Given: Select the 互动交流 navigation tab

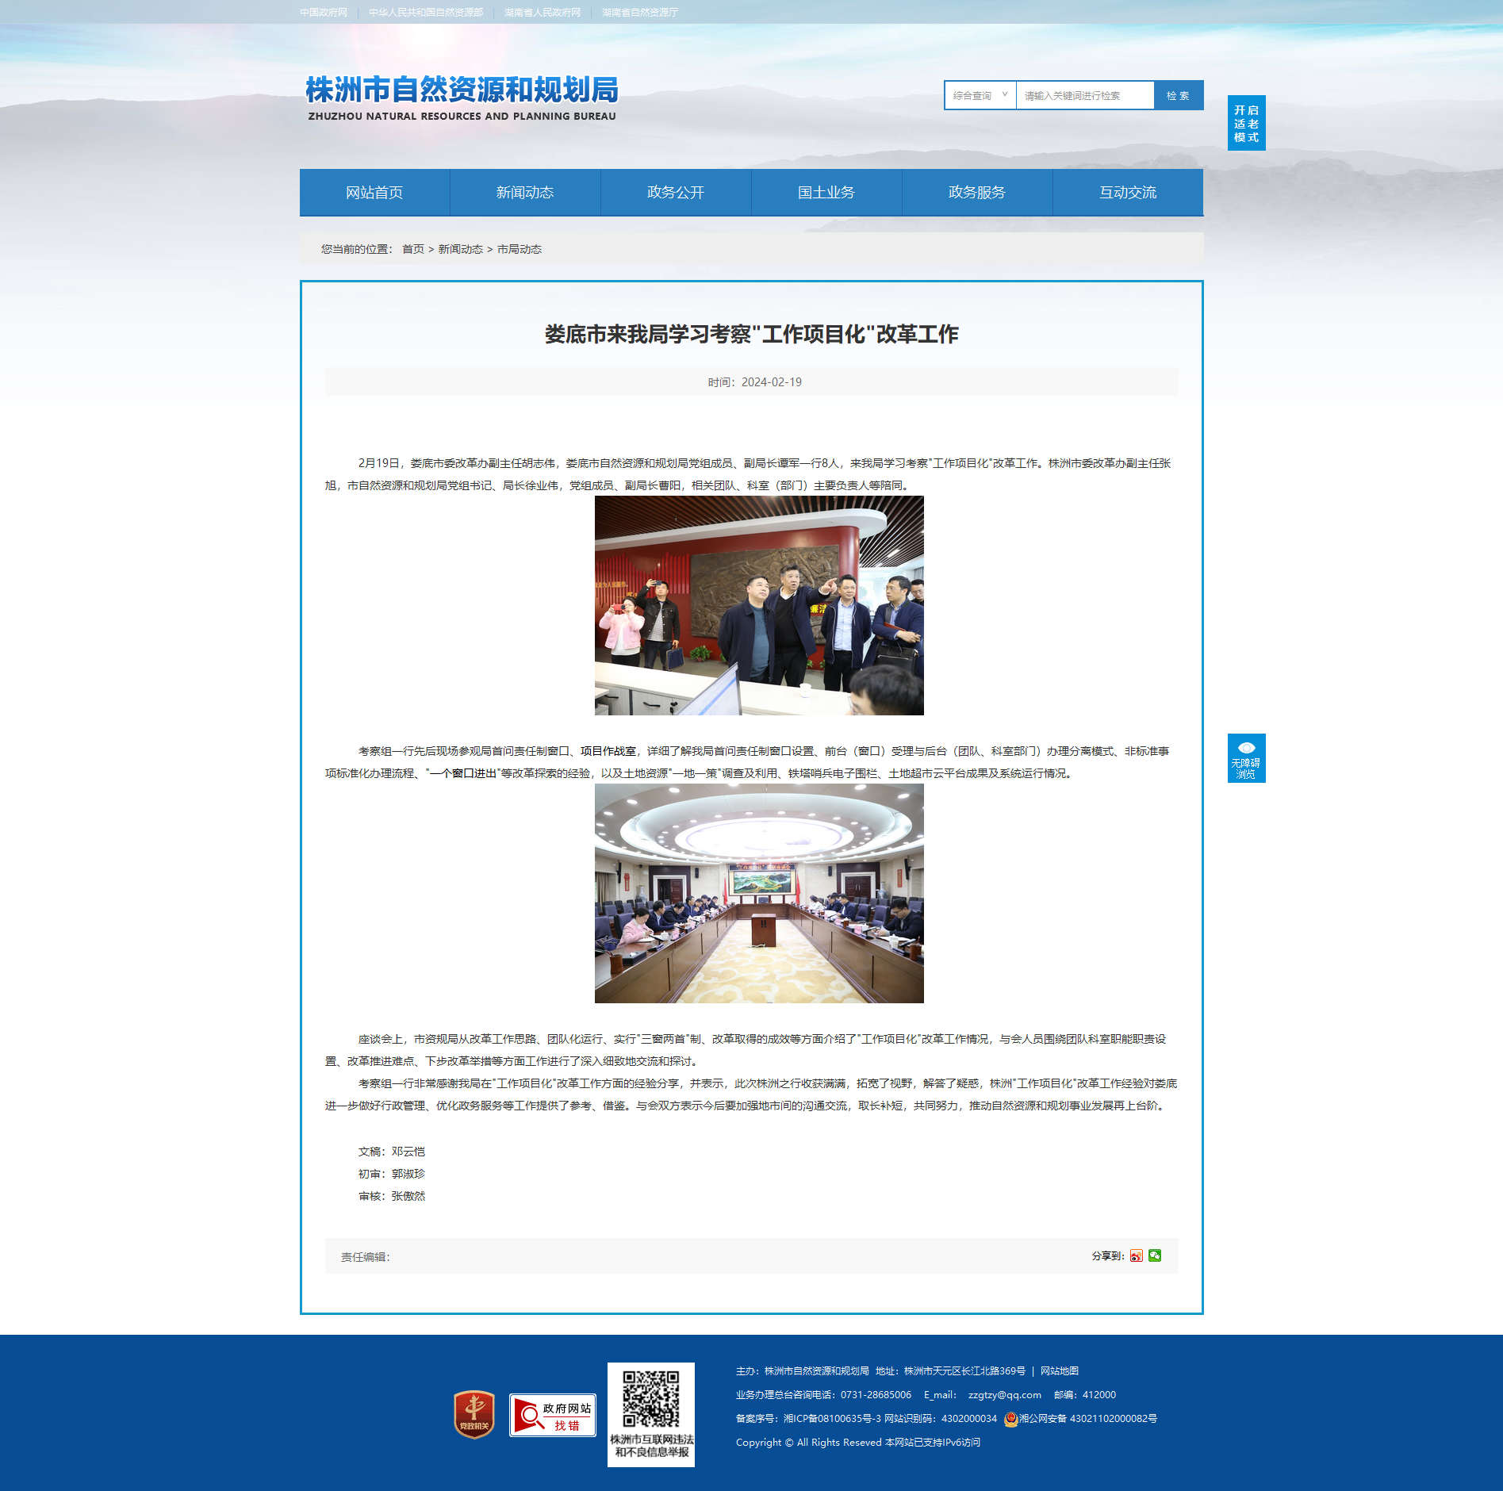Looking at the screenshot, I should [1128, 192].
